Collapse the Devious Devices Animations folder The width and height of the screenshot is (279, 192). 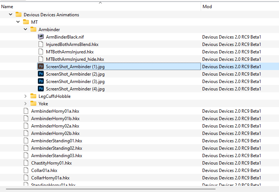[11, 14]
